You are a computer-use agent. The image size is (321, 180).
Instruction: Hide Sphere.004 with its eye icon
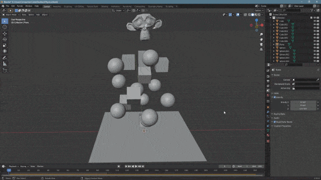[x=314, y=61]
